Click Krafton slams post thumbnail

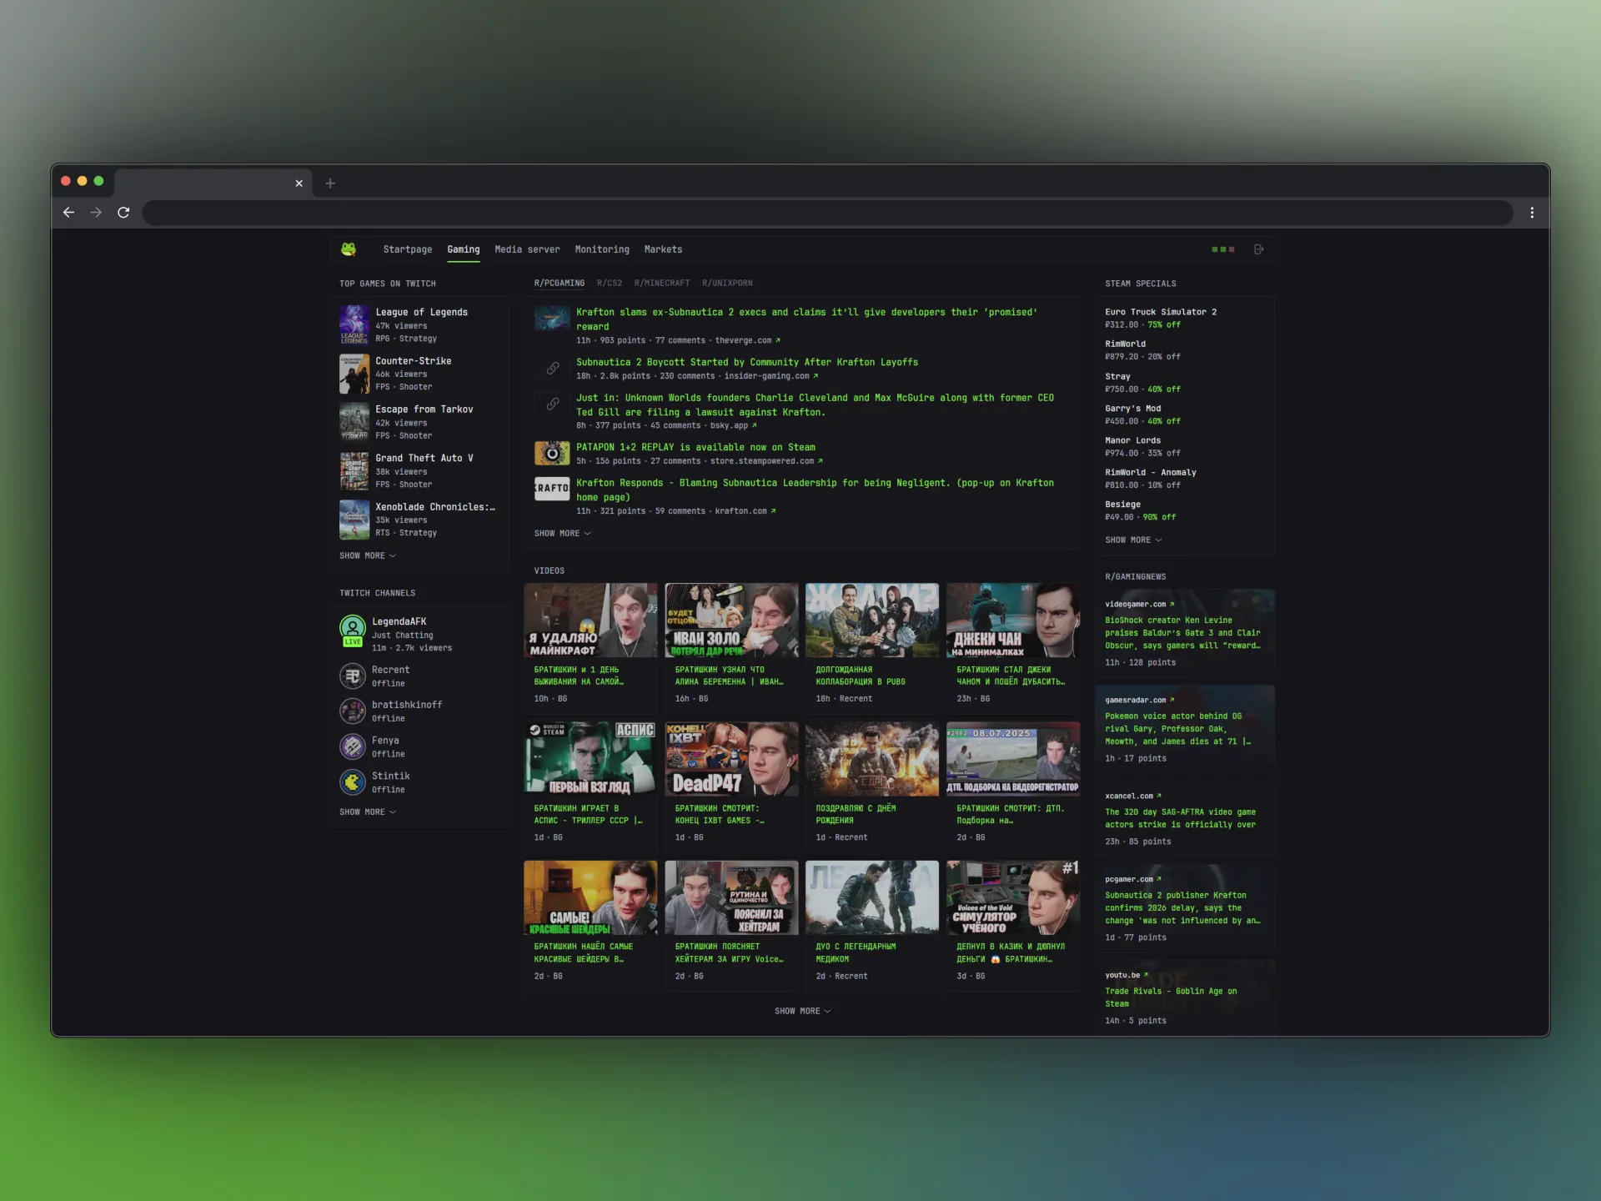pos(552,318)
